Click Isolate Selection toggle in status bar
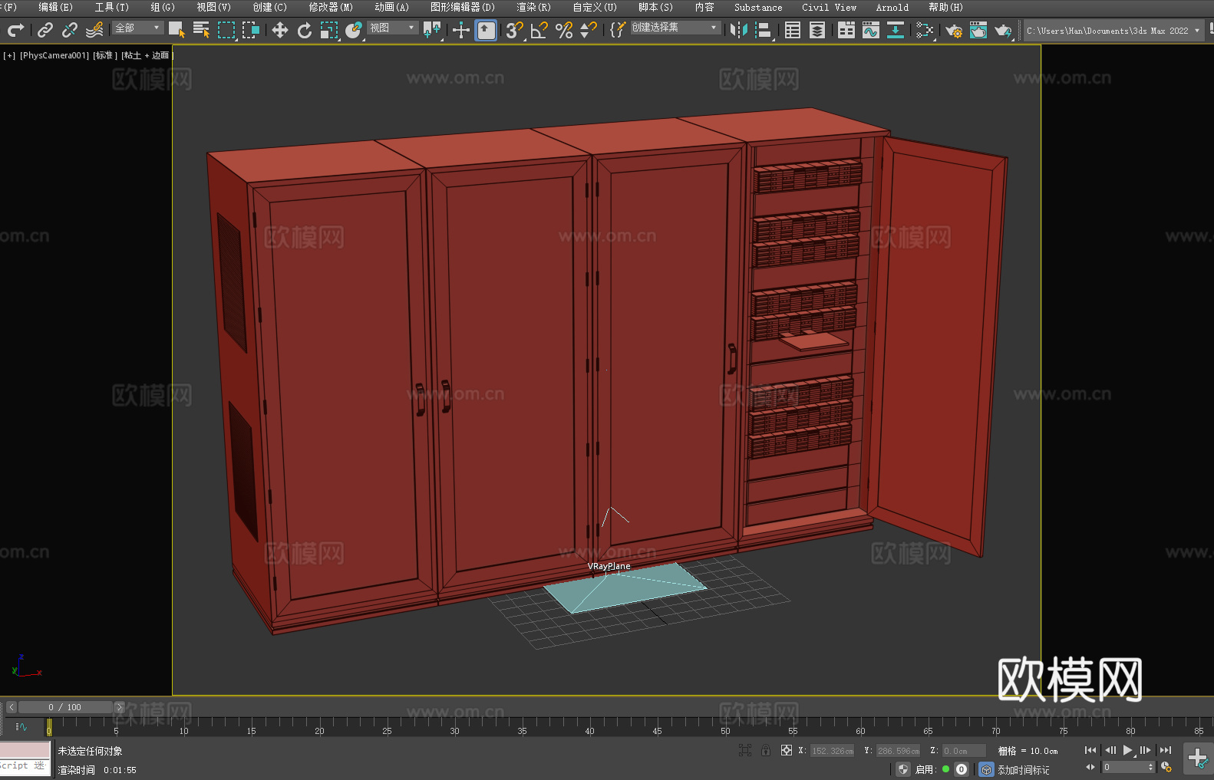This screenshot has height=780, width=1214. point(744,750)
